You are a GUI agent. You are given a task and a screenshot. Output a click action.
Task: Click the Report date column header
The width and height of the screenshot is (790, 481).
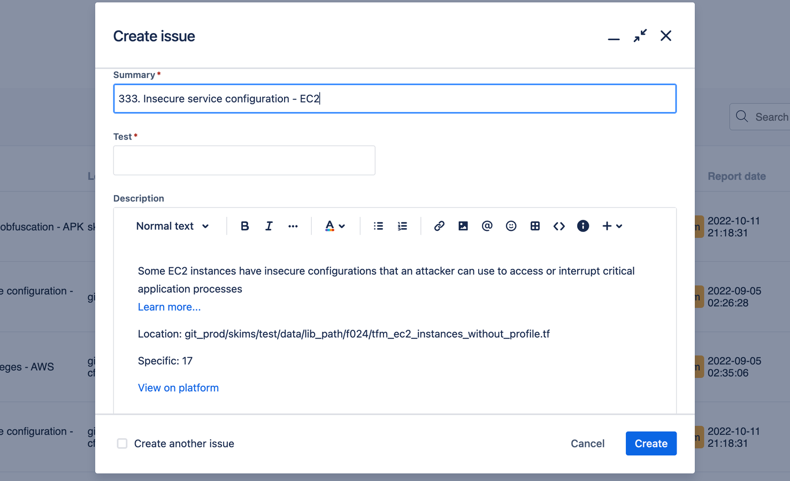(x=737, y=176)
